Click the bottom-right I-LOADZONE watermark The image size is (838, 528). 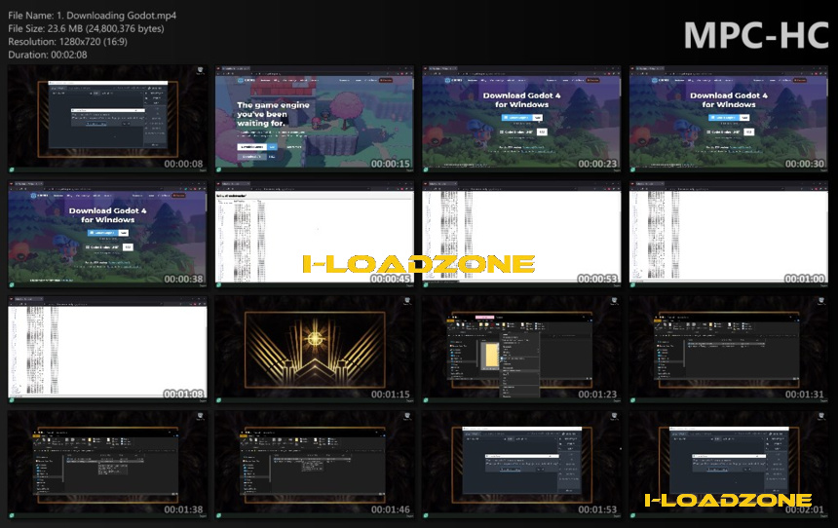click(x=729, y=500)
